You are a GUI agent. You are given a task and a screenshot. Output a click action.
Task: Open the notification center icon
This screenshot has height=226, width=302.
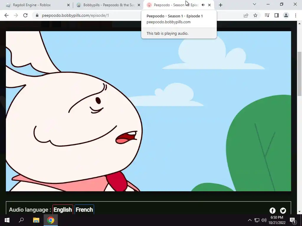tap(292, 220)
